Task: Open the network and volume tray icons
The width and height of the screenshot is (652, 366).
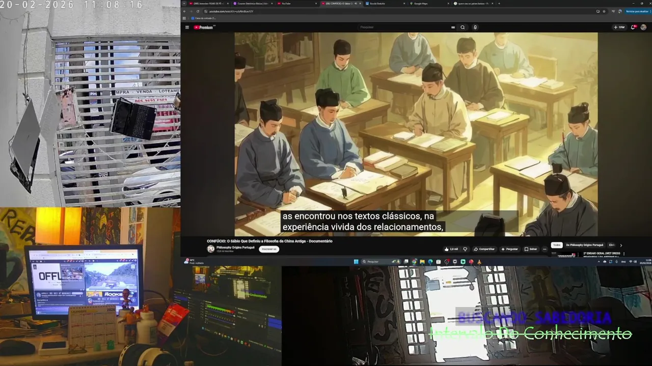Action: [634, 262]
